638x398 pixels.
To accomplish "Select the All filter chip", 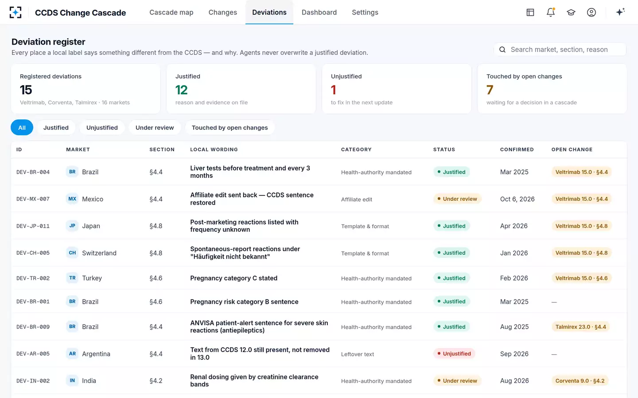I will pyautogui.click(x=22, y=127).
